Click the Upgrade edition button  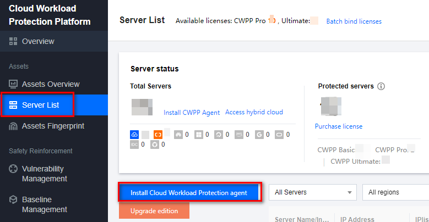point(154,211)
